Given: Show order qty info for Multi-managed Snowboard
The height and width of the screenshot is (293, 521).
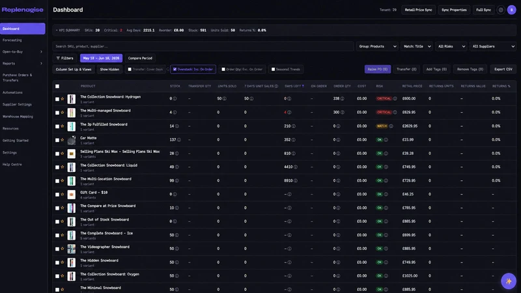Looking at the screenshot, I should click(x=343, y=112).
